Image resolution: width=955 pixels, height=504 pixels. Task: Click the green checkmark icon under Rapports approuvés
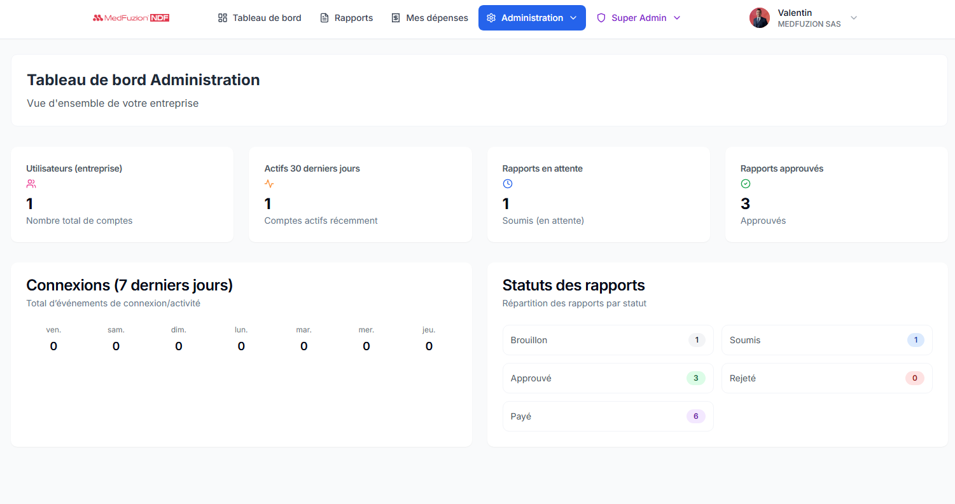[746, 184]
